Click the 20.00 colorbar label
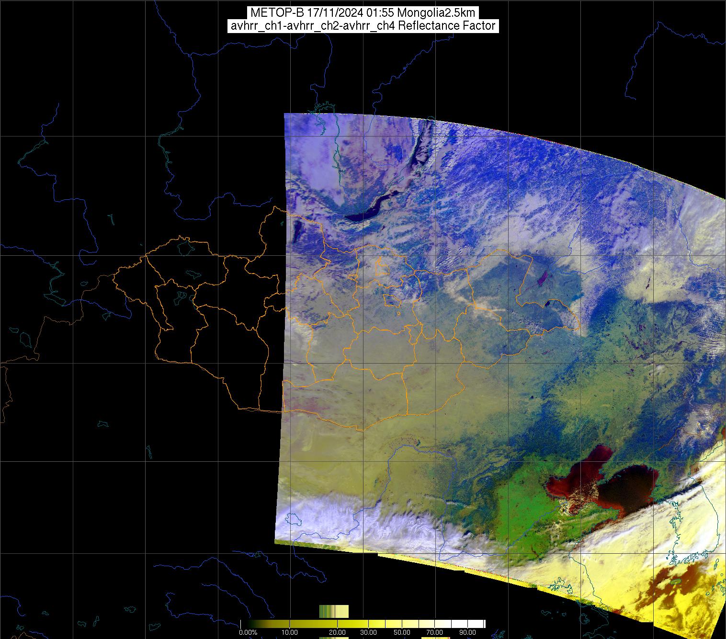 click(x=337, y=632)
